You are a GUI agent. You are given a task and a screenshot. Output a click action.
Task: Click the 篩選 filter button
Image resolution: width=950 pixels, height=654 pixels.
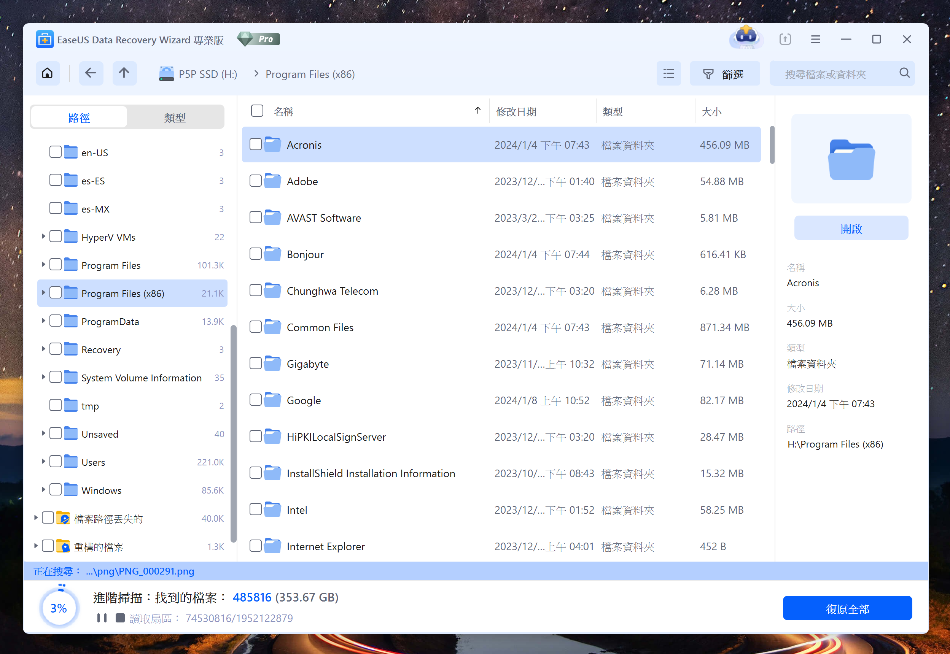(724, 74)
